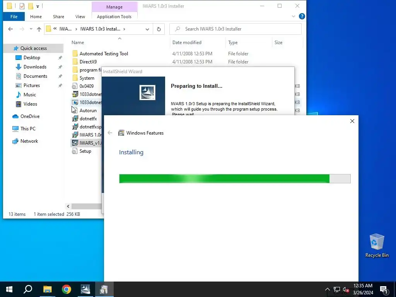Open the Recycle Bin desktop icon
This screenshot has width=396, height=297.
pyautogui.click(x=377, y=246)
